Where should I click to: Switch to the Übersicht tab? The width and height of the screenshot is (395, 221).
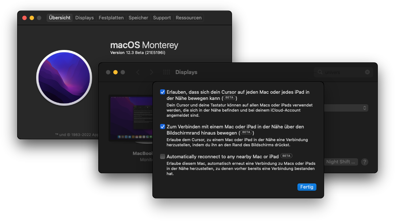click(60, 18)
